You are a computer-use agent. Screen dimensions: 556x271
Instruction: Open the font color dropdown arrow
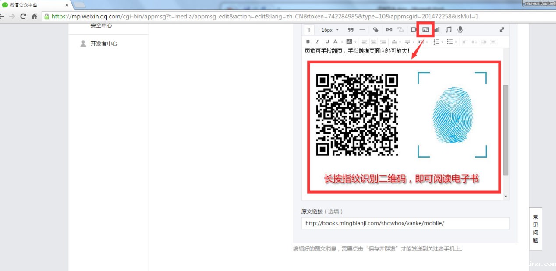click(x=342, y=42)
